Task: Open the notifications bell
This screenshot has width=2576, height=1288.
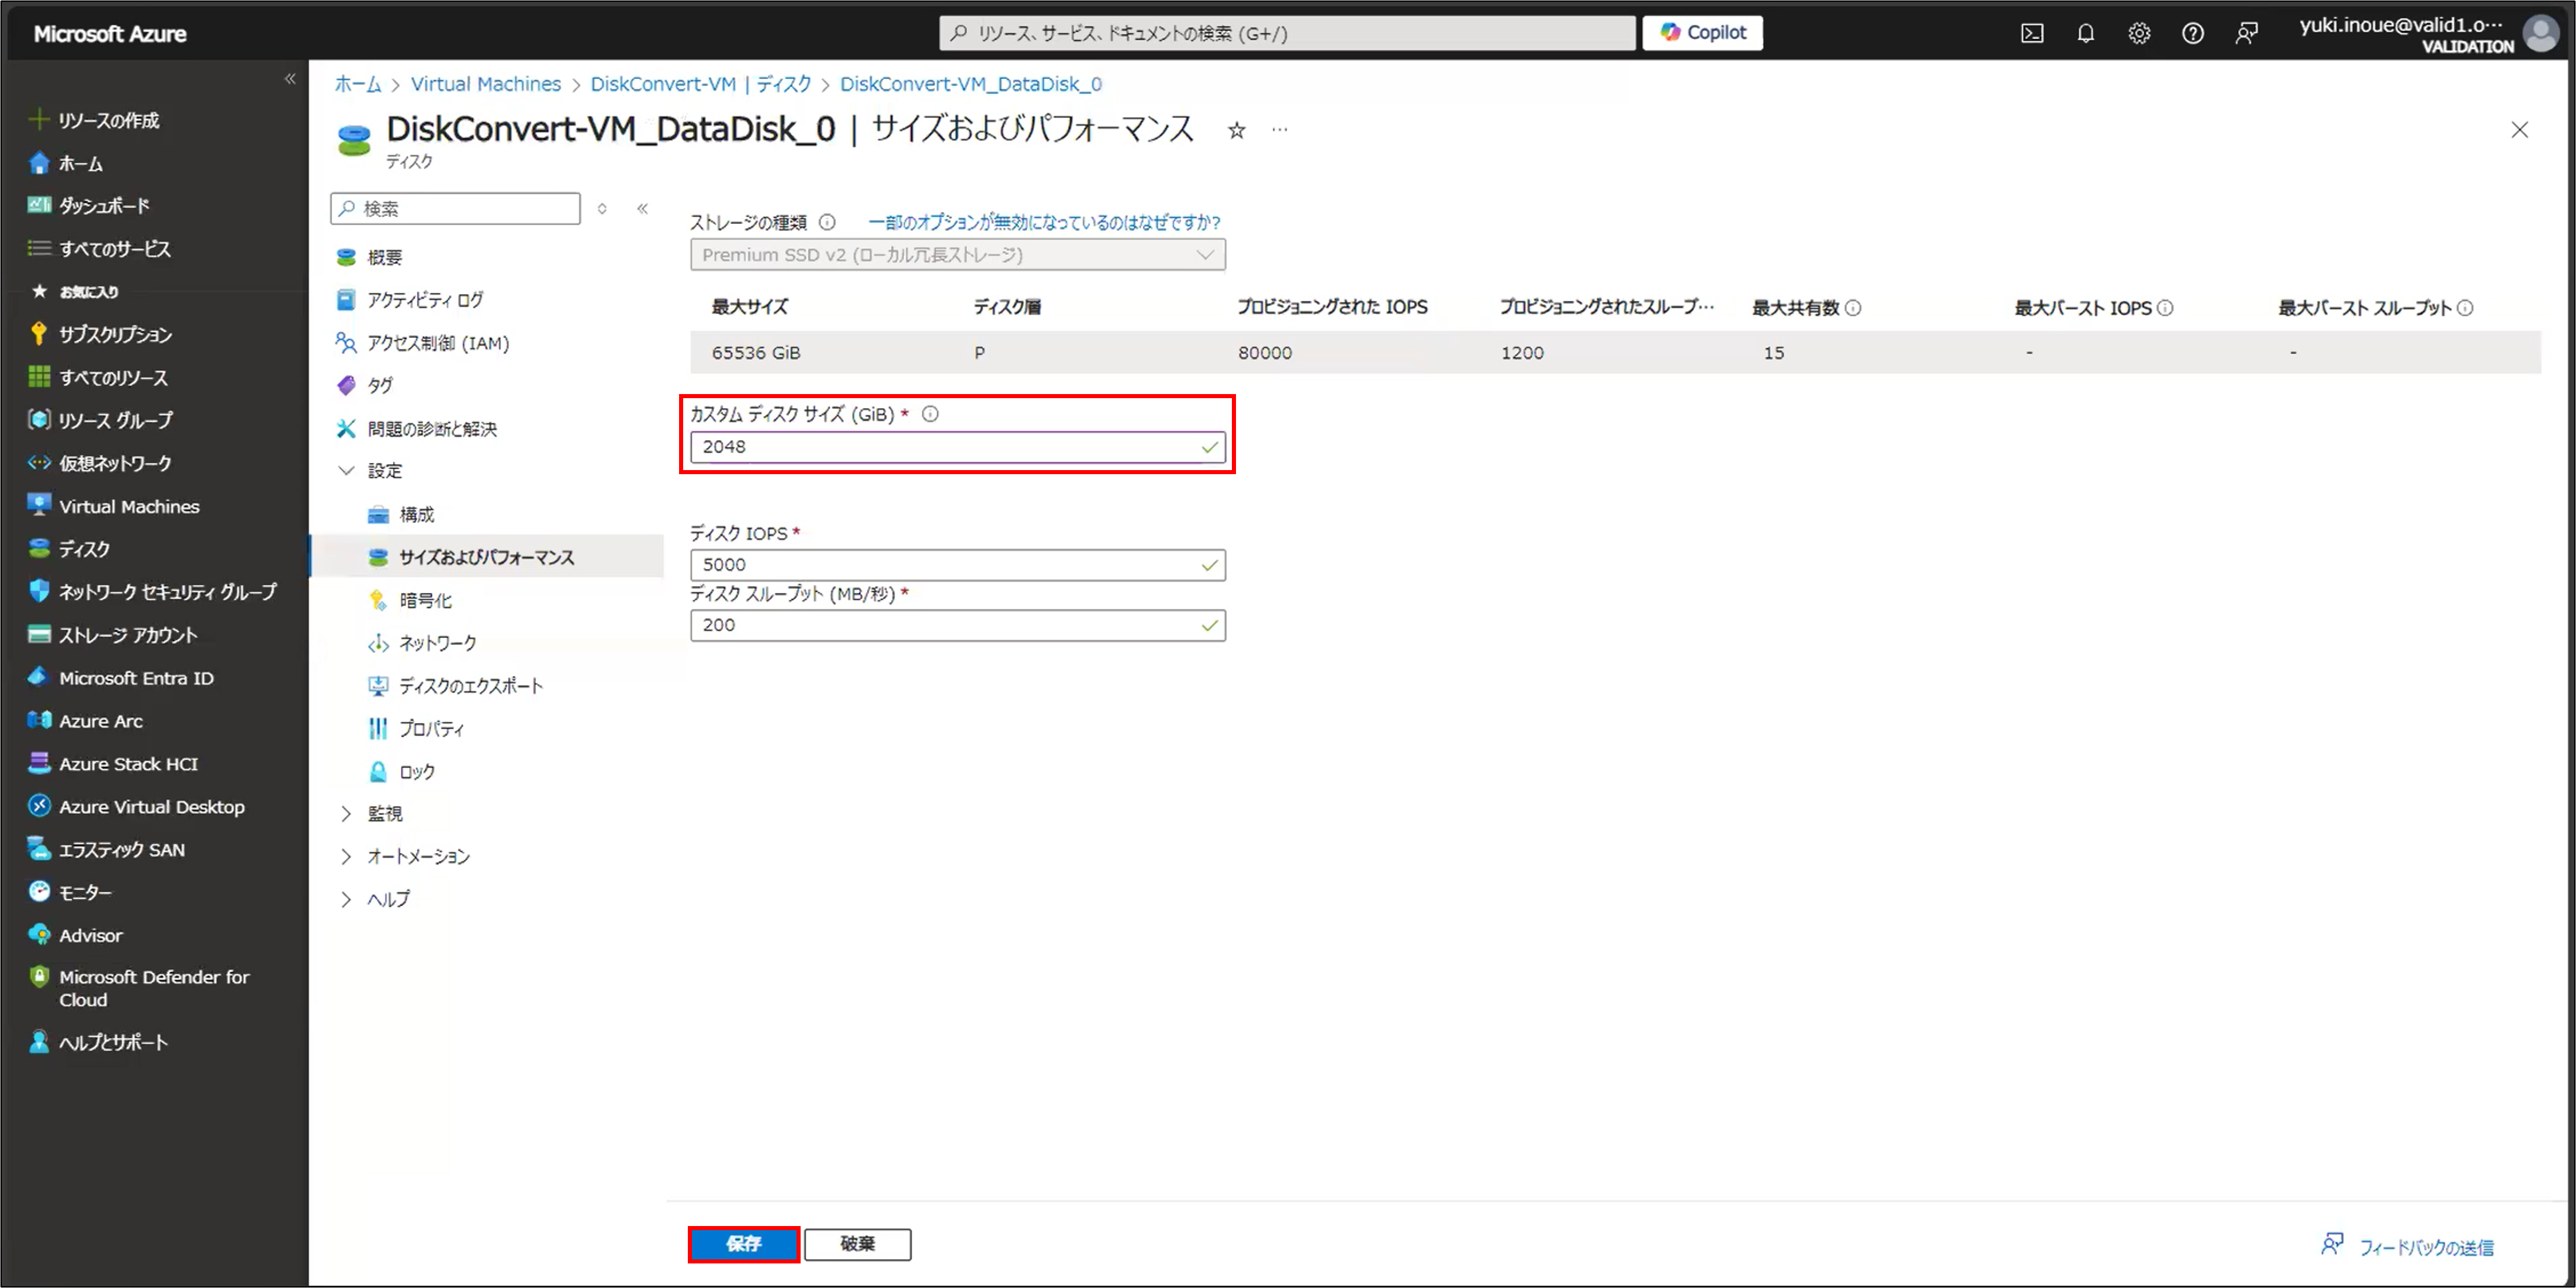Action: pos(2085,33)
